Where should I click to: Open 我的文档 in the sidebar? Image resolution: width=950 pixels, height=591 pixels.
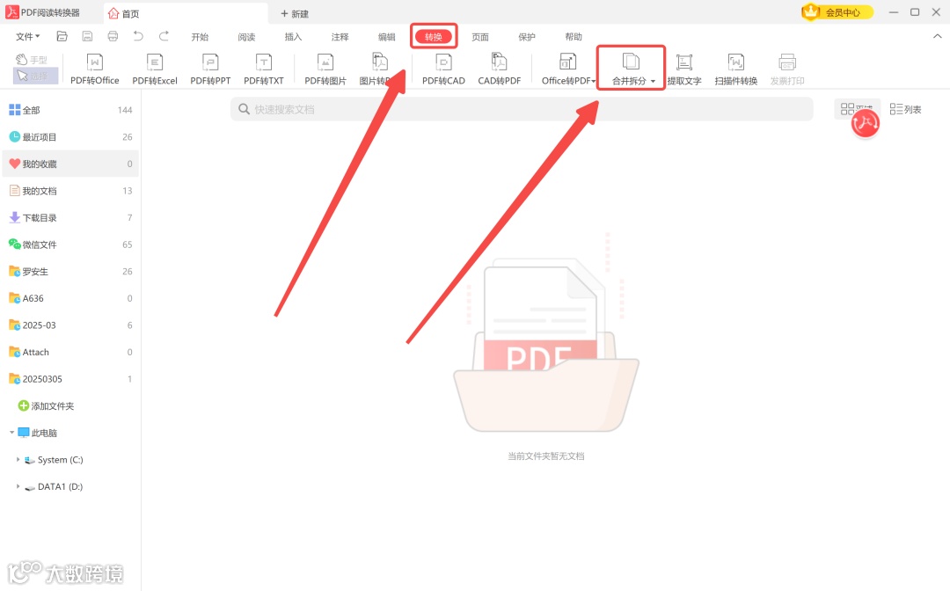tap(70, 191)
